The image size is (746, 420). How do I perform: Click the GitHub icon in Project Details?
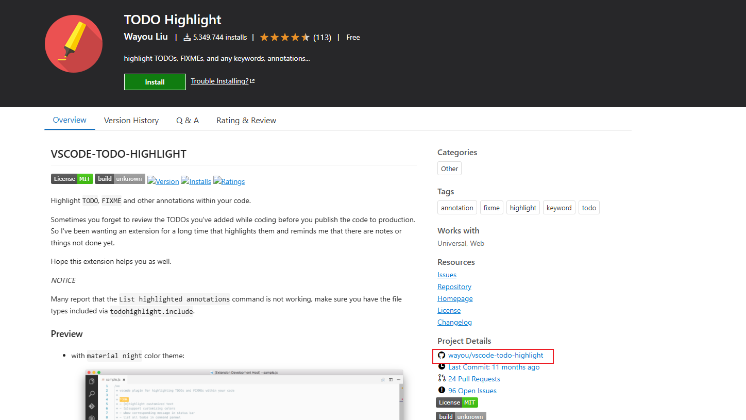pos(442,355)
